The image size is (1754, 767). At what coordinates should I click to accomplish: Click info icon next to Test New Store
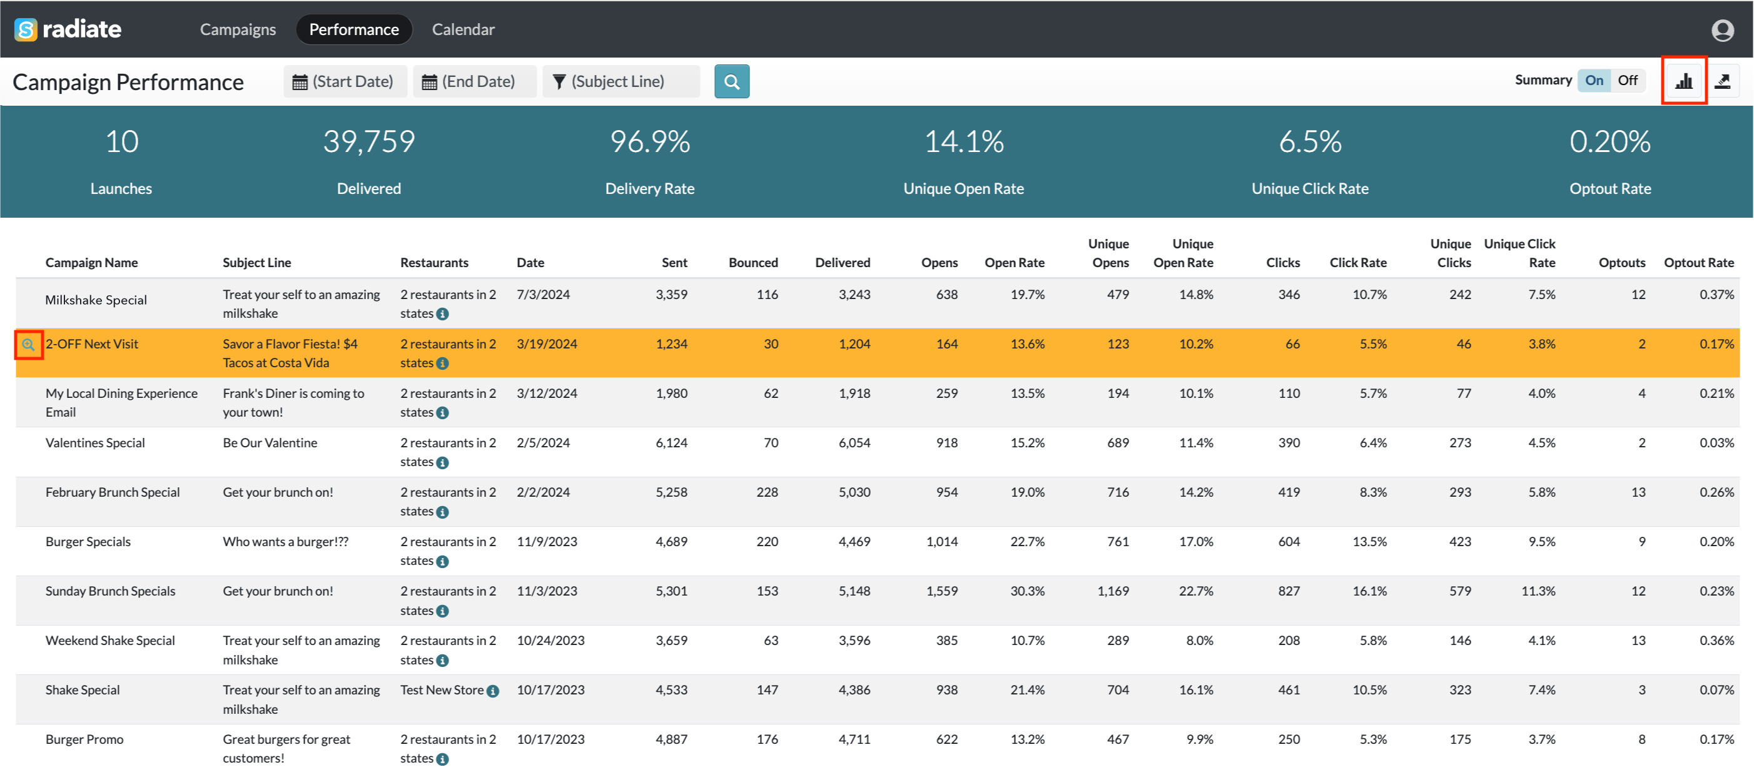coord(493,691)
